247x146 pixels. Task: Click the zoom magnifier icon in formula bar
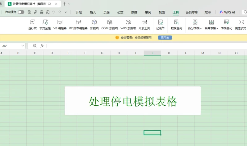[x=35, y=46]
